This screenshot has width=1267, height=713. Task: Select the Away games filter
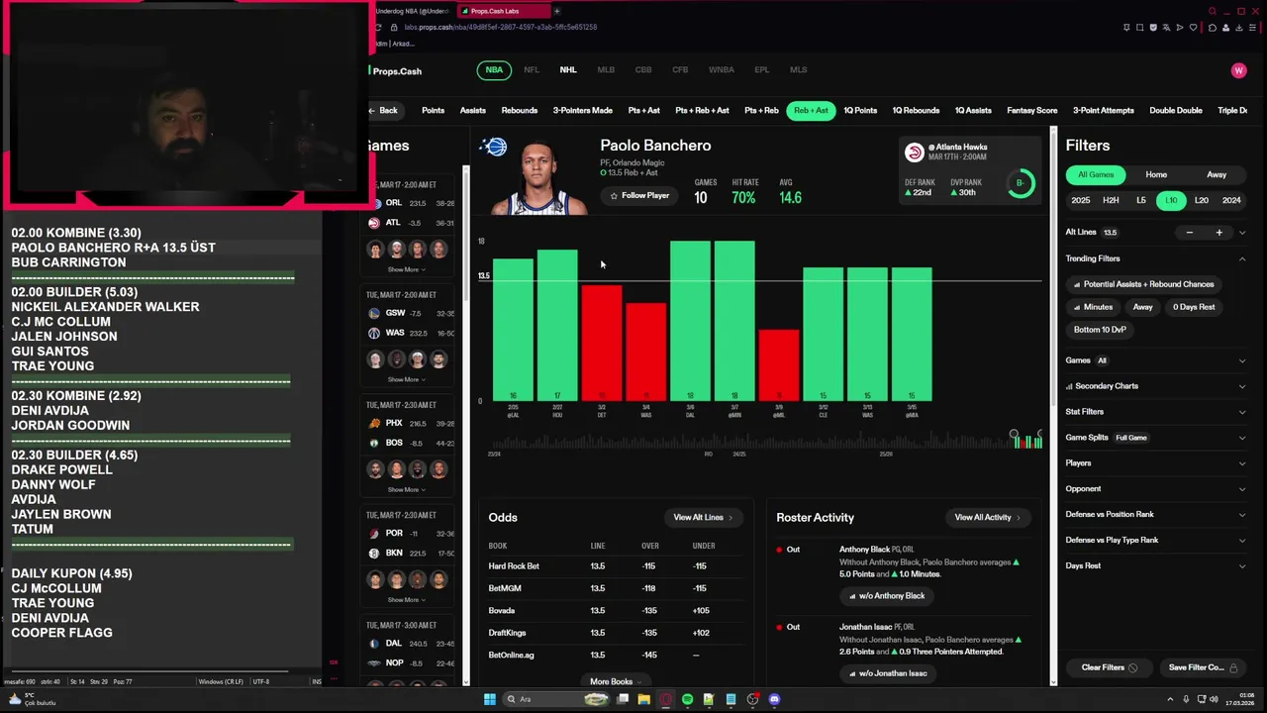pos(1217,175)
